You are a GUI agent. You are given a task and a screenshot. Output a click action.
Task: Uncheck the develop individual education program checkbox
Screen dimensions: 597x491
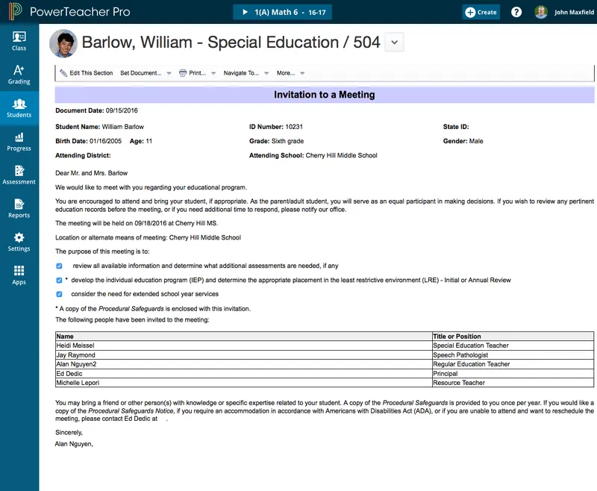coord(59,281)
